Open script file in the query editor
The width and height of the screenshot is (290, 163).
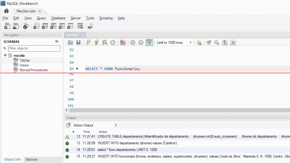coord(70,43)
